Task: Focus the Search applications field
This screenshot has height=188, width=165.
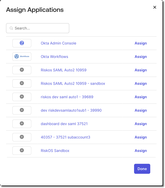Action: point(38,28)
